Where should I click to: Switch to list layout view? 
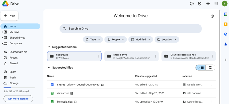coord(201,67)
